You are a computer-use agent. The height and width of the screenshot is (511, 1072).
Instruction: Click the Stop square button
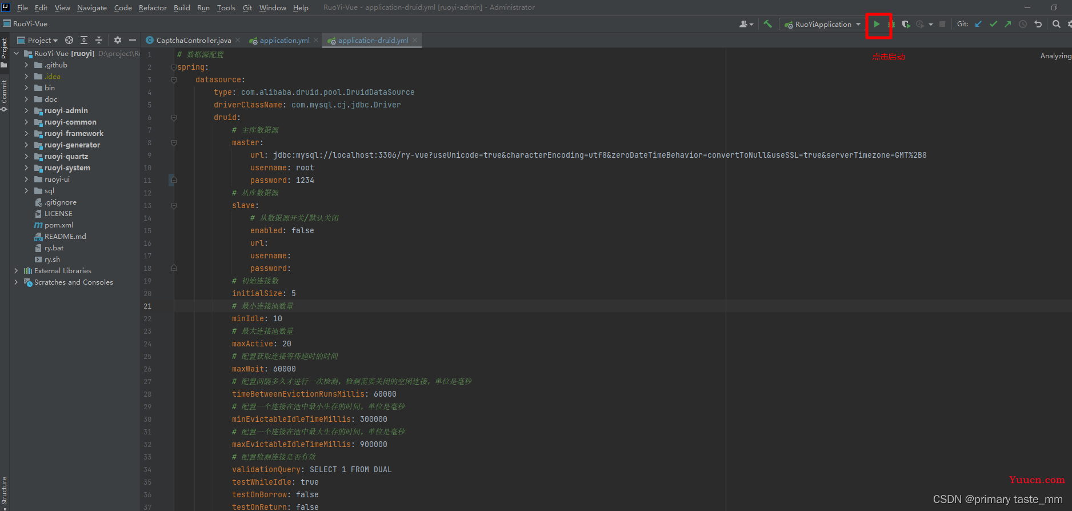coord(942,24)
